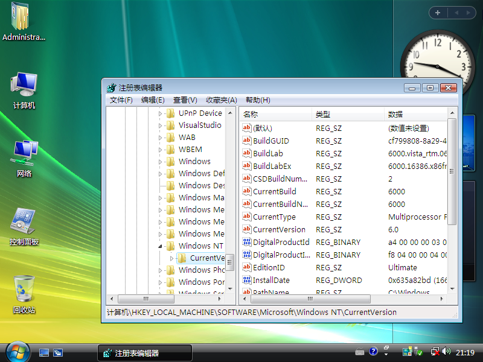Click the (默认) string value icon
483x362 pixels.
click(247, 128)
